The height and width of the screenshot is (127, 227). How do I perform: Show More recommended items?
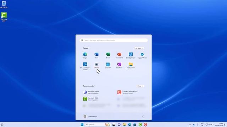(140, 86)
